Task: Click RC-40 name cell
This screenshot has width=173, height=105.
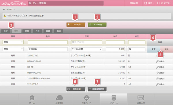Action: point(48,67)
